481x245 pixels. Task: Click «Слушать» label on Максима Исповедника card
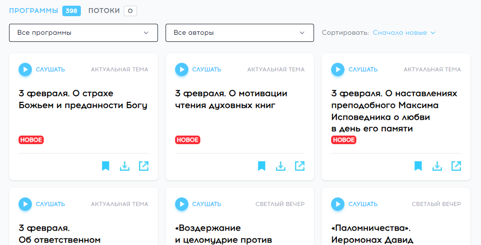(x=363, y=69)
